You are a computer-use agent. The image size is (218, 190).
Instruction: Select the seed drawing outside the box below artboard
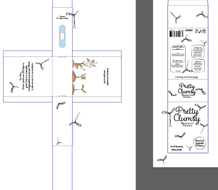click(162, 160)
